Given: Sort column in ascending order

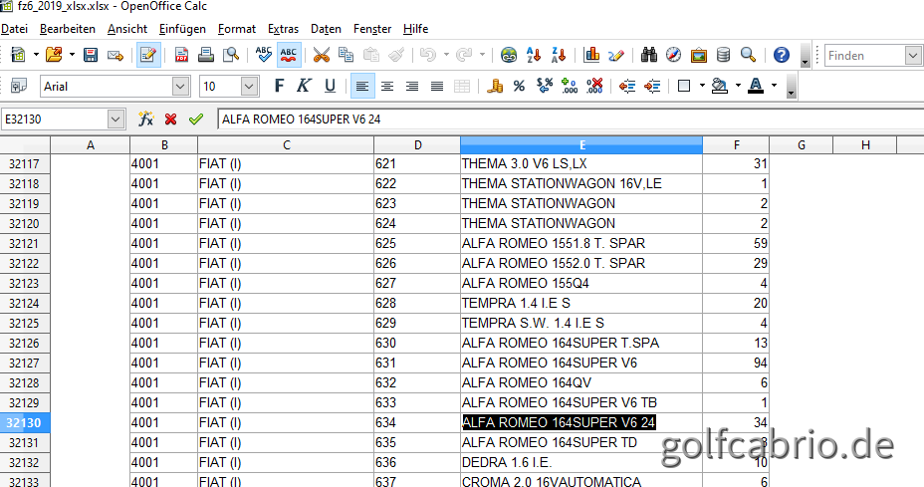Looking at the screenshot, I should coord(534,55).
